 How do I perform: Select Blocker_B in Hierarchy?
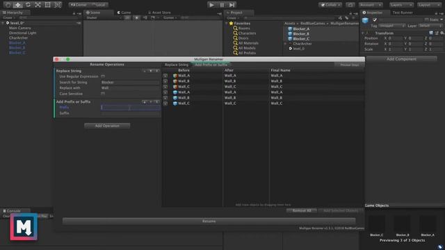[x=17, y=48]
